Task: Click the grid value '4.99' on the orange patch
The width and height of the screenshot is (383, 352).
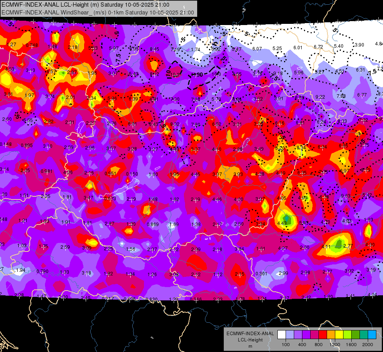Action: tap(303, 198)
